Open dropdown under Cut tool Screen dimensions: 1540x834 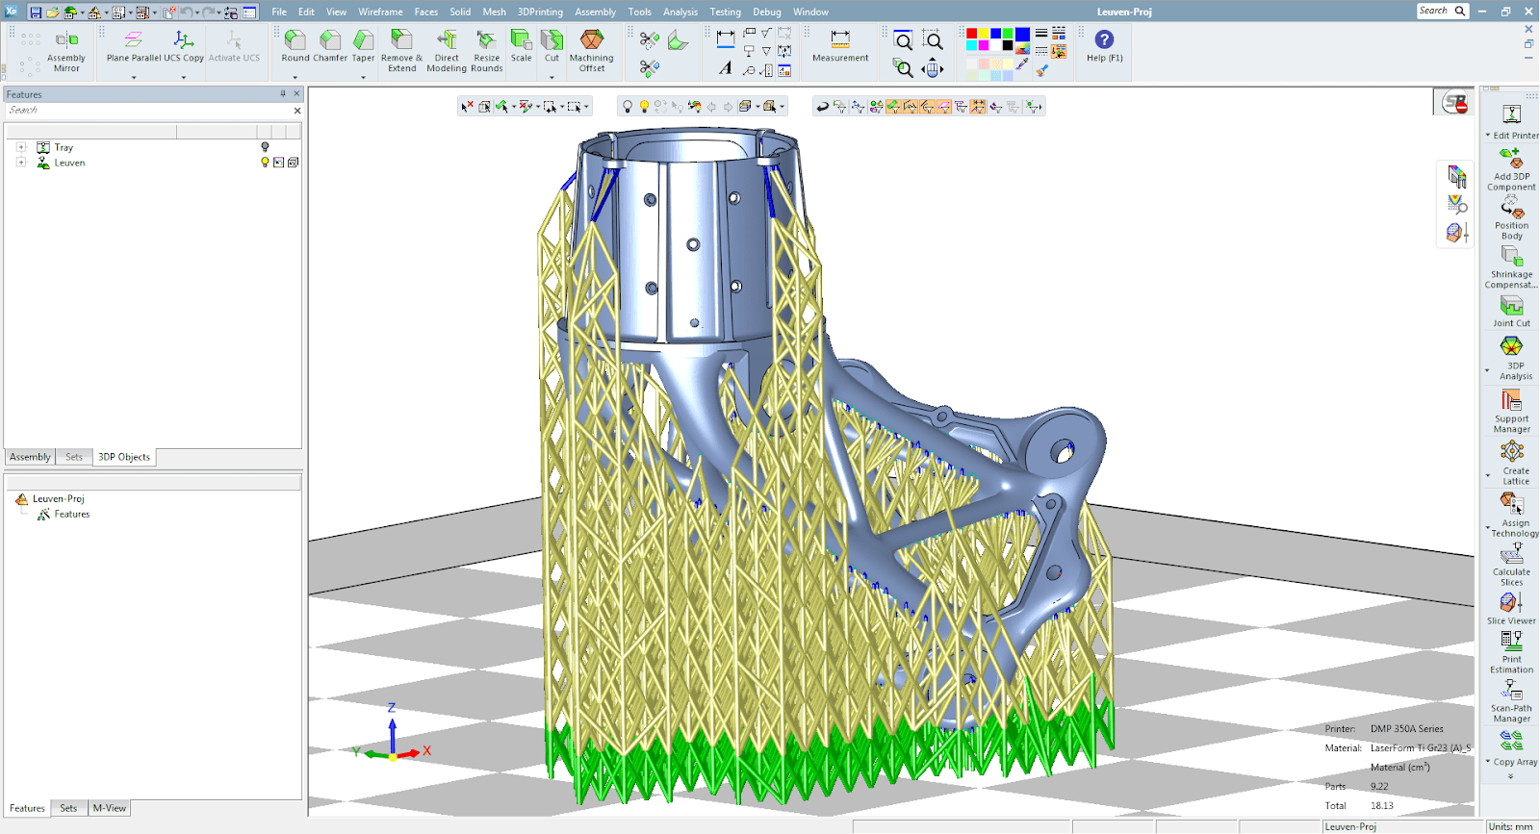click(x=552, y=77)
